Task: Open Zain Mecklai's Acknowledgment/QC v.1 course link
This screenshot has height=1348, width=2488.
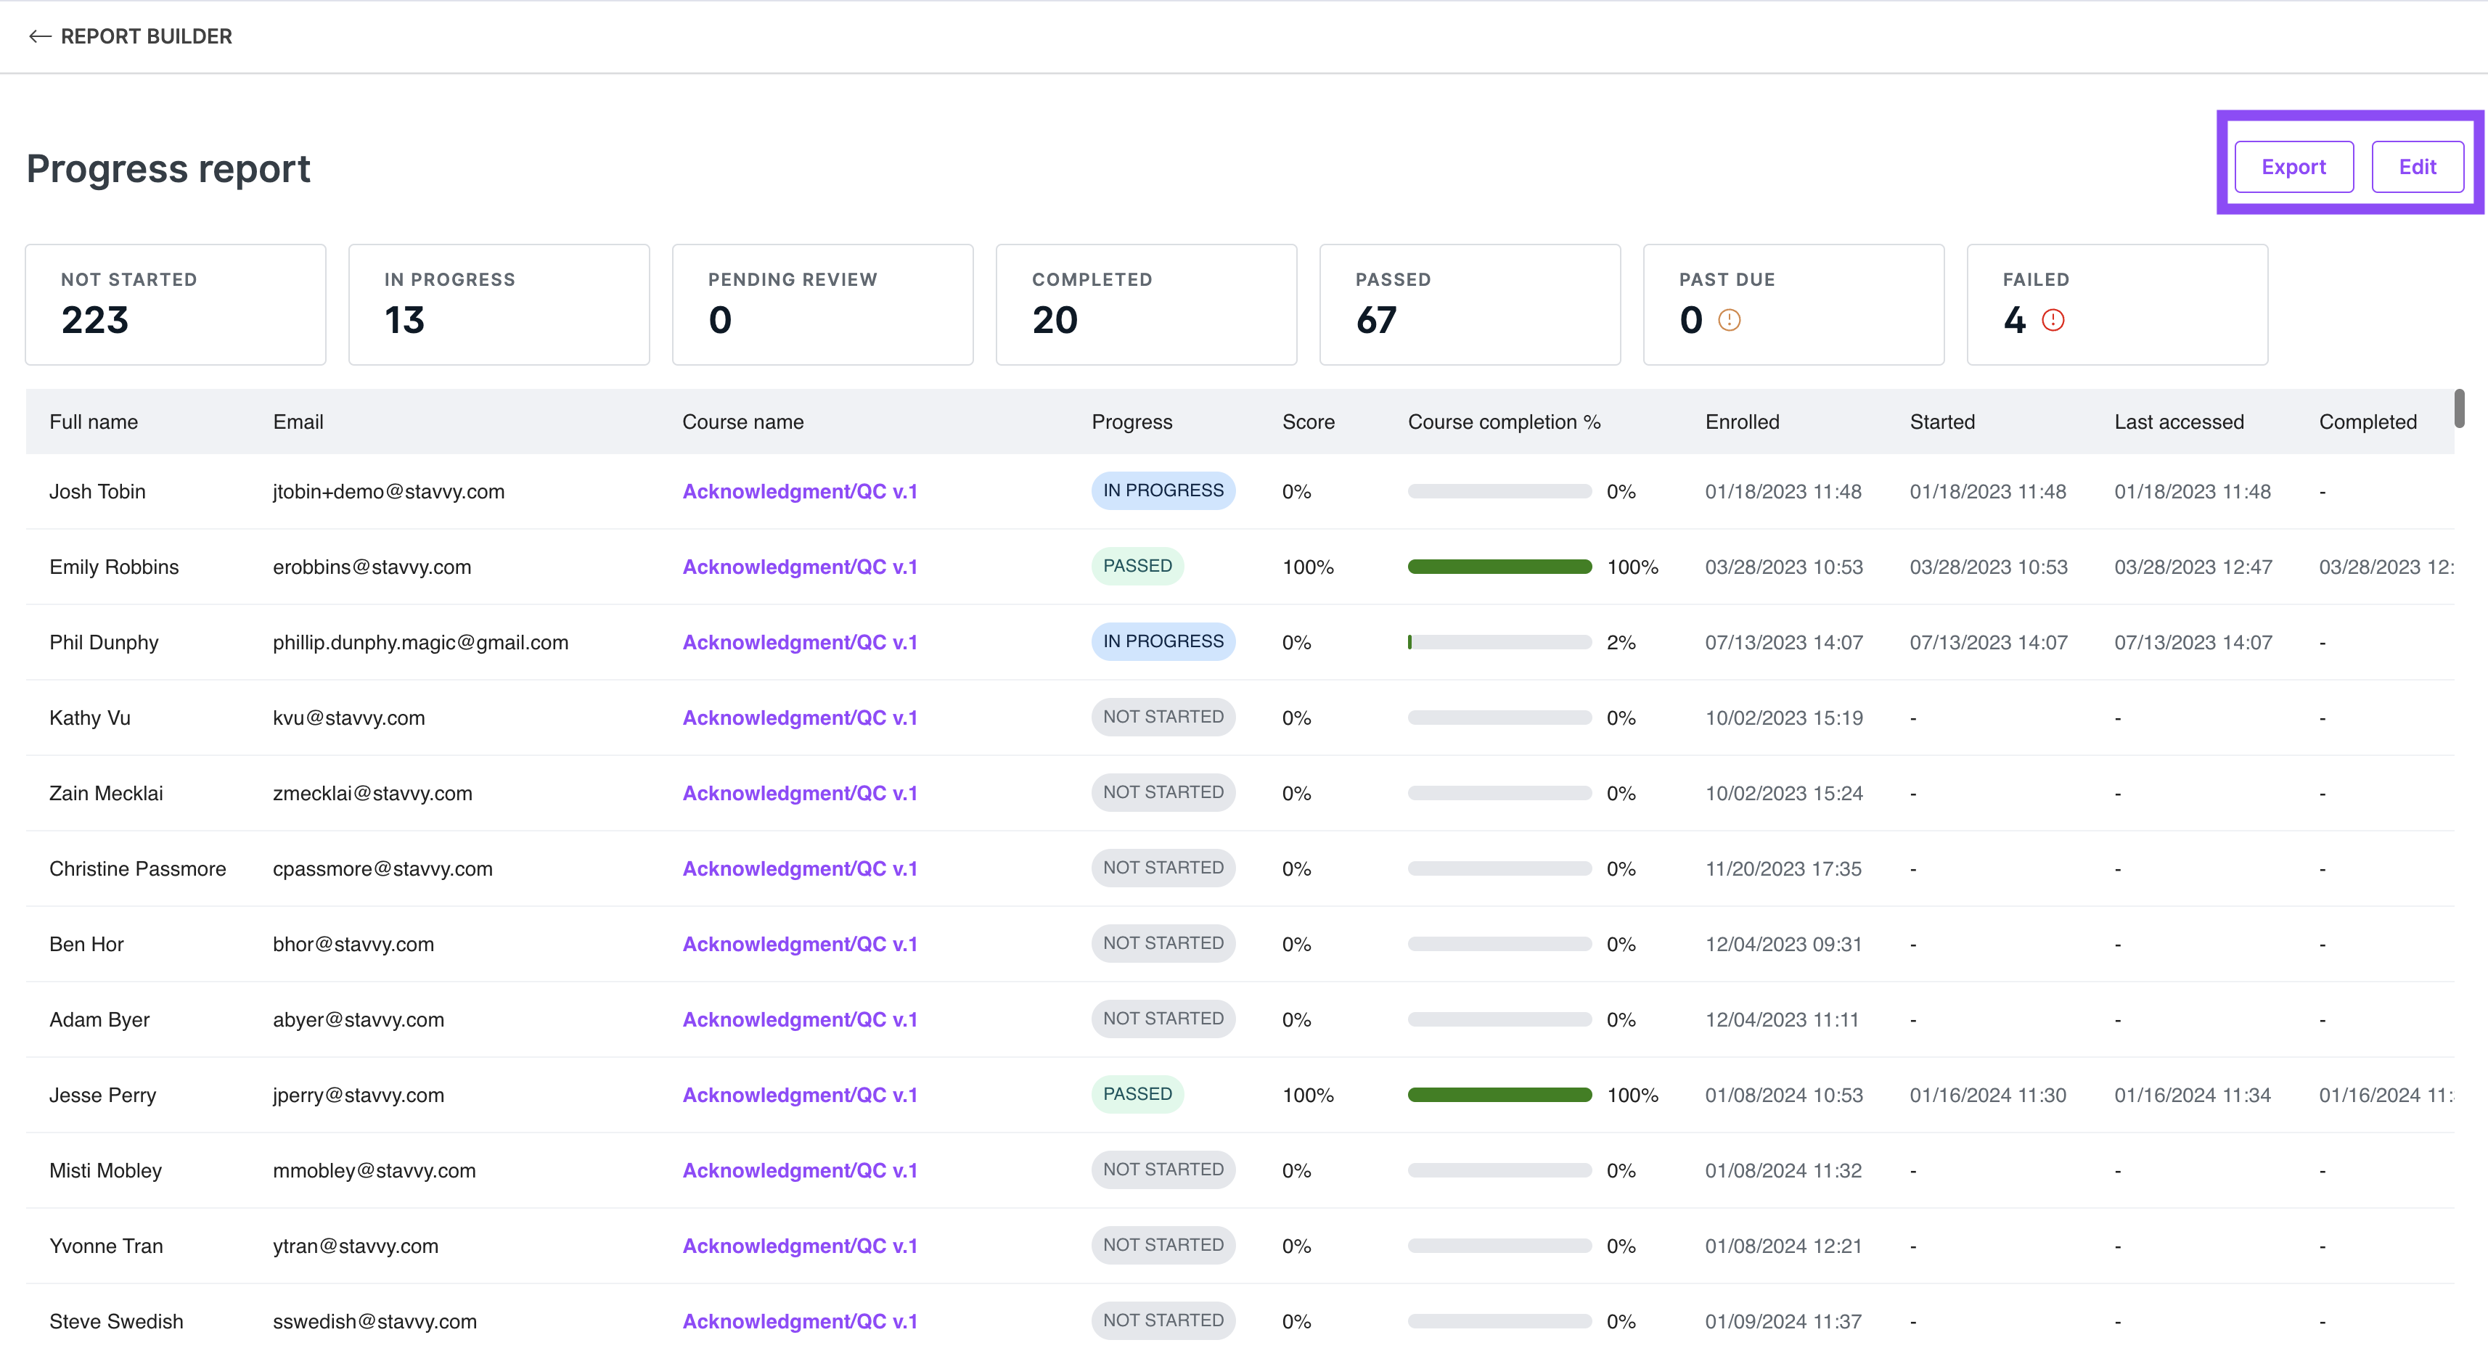Action: 800,793
